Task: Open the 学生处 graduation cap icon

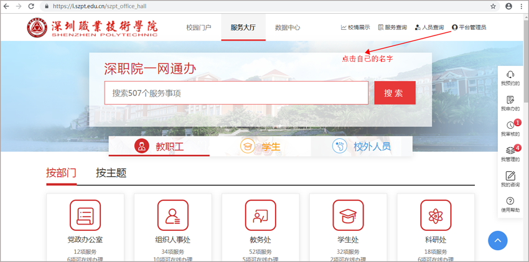Action: [348, 216]
